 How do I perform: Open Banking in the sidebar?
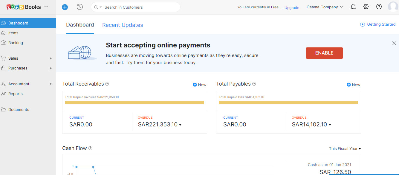16,43
